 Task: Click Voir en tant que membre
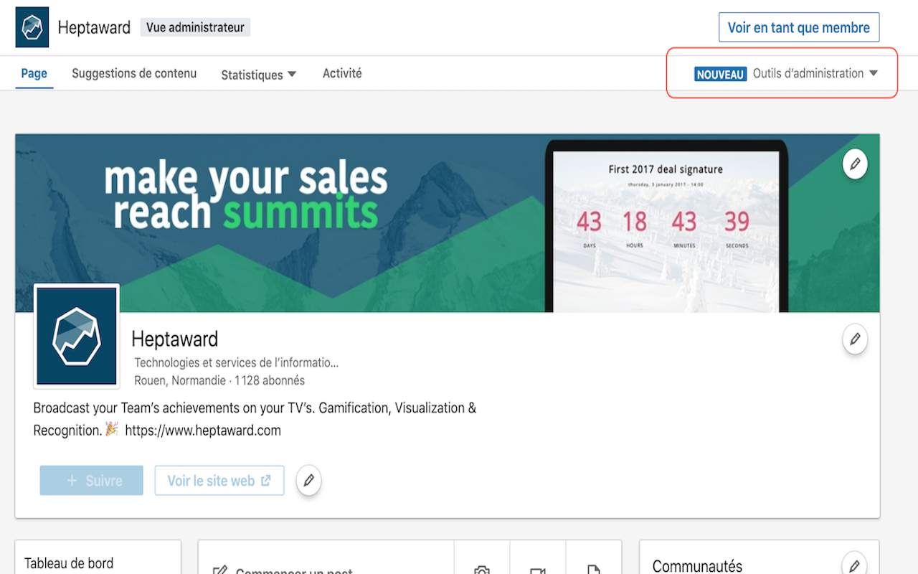(x=799, y=27)
